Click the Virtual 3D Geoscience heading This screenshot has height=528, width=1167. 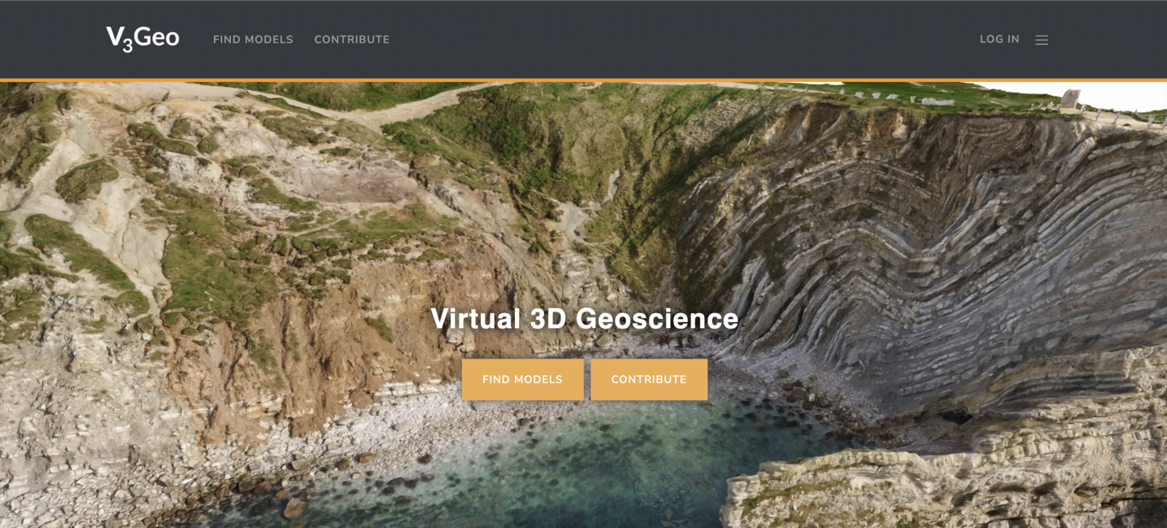pyautogui.click(x=585, y=318)
